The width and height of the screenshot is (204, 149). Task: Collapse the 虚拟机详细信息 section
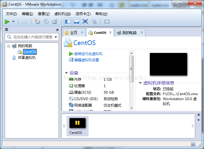140,83
